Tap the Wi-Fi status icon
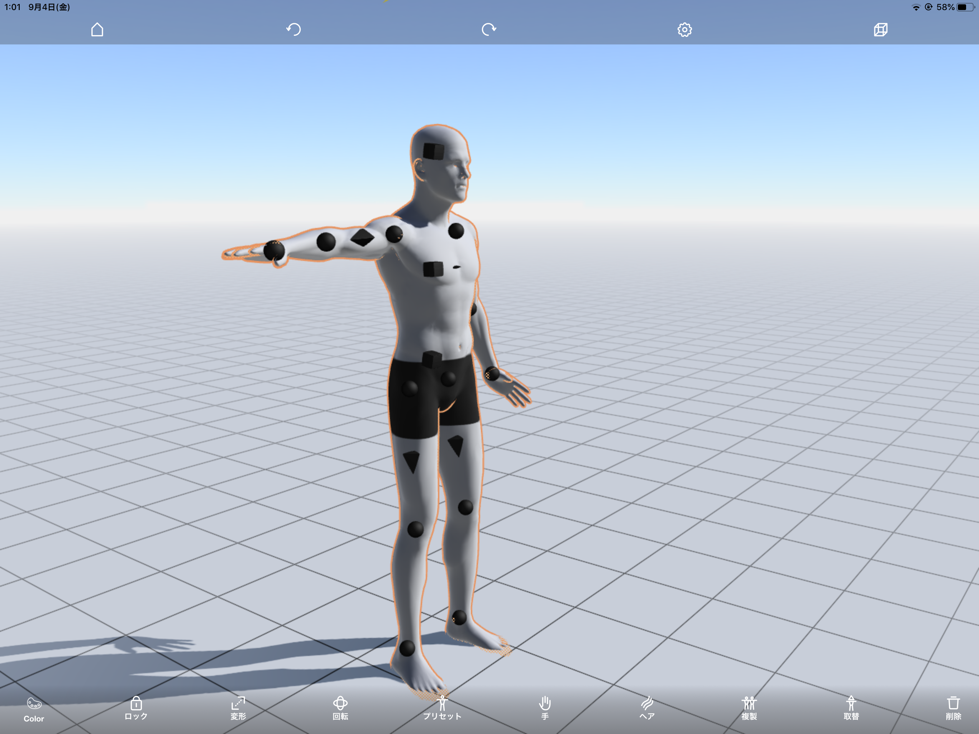Screen dimensions: 979x734 click(916, 8)
